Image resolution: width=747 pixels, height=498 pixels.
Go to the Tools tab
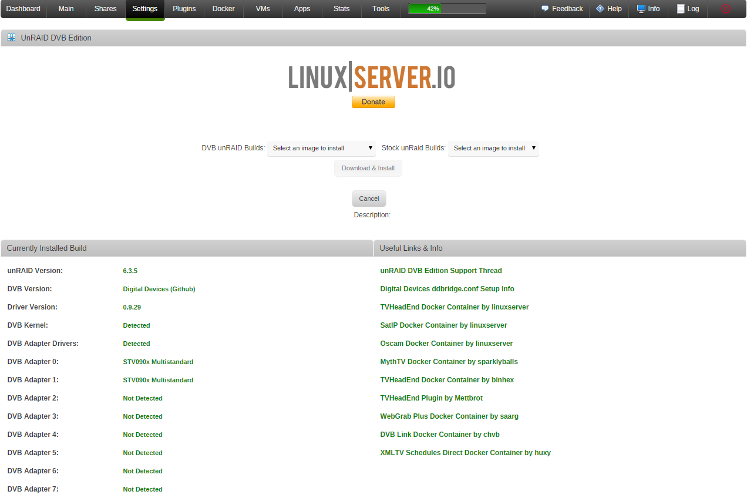tap(381, 9)
